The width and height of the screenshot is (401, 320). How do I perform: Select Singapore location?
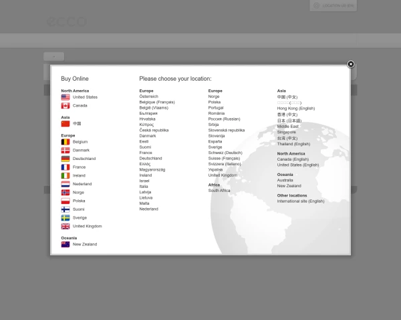(x=287, y=132)
